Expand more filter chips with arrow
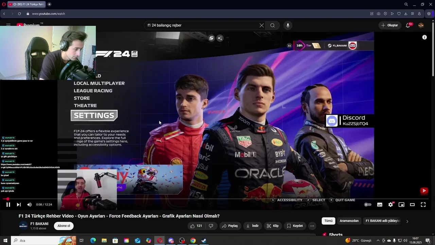Viewport: 435px width, 245px height. (x=407, y=221)
